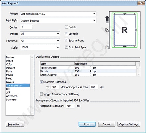Screen dimensions: 146x133
Task: Click the Resolution column header
Action: click(x=84, y=64)
